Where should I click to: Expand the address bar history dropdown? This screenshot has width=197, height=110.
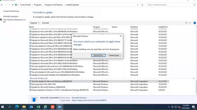coord(138,5)
